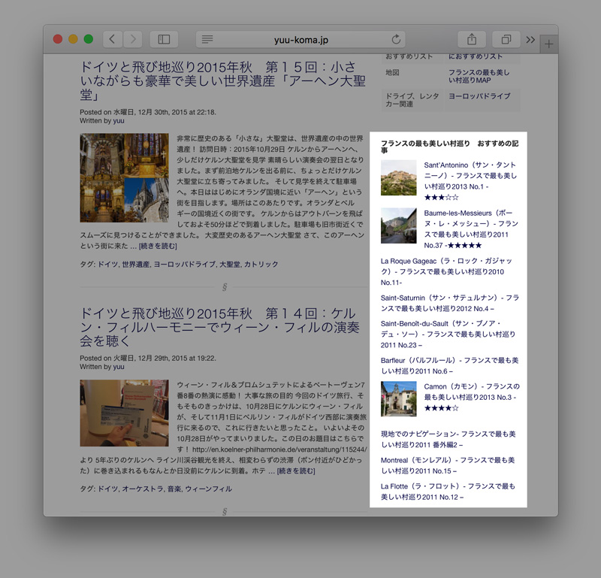
Task: Expand second article via 続きを読む
Action: point(296,471)
